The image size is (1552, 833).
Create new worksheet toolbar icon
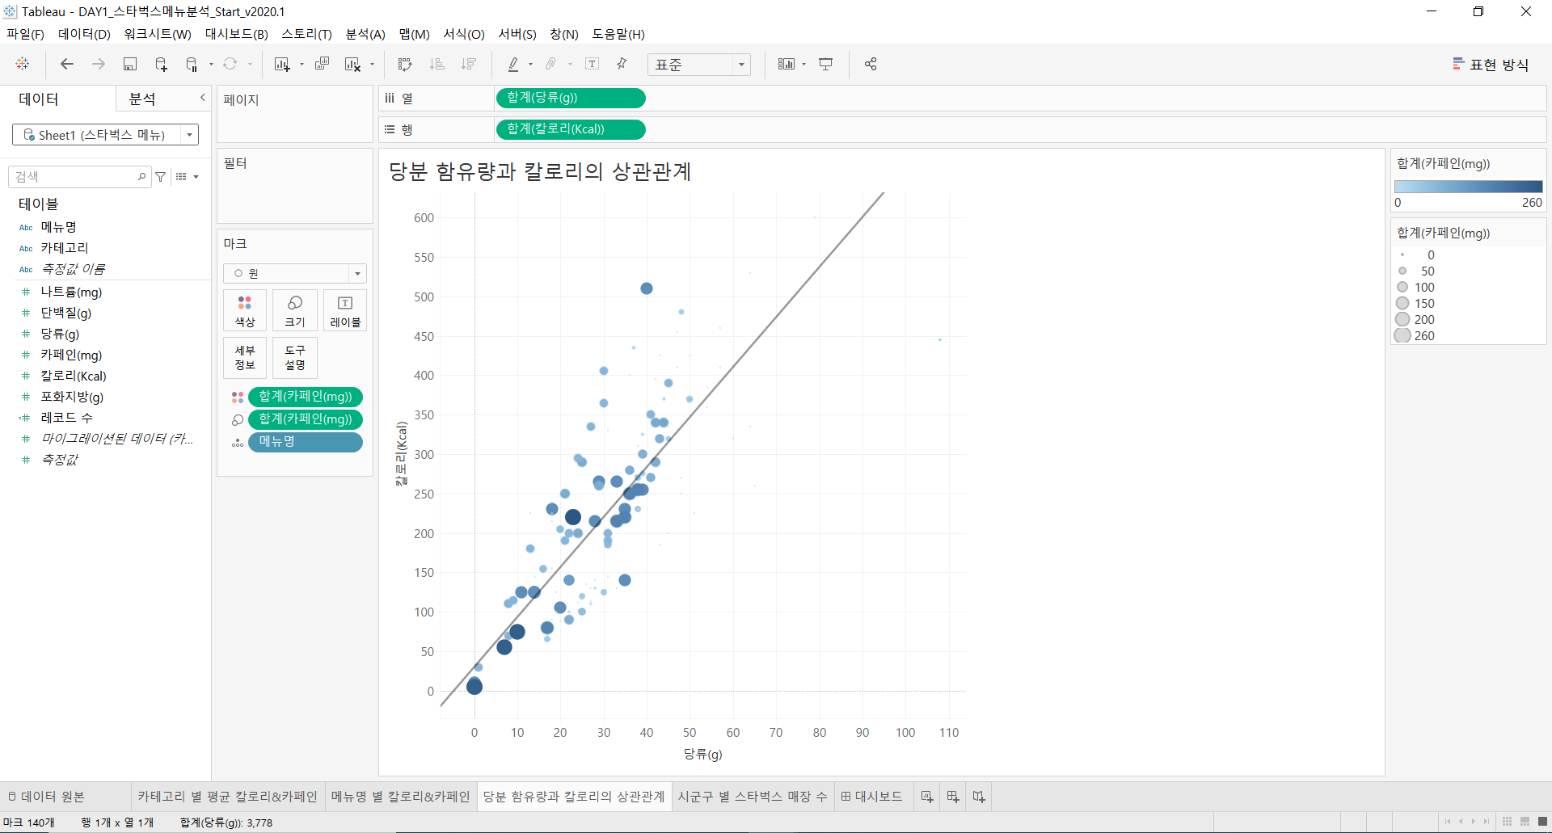(x=282, y=64)
